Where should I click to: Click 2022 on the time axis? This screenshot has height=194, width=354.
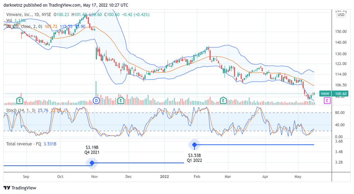coord(164,177)
